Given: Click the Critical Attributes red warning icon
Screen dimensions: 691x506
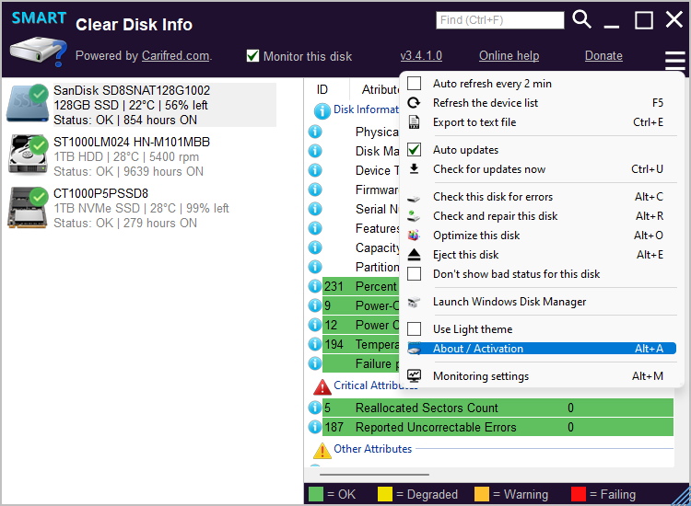Looking at the screenshot, I should [x=322, y=387].
